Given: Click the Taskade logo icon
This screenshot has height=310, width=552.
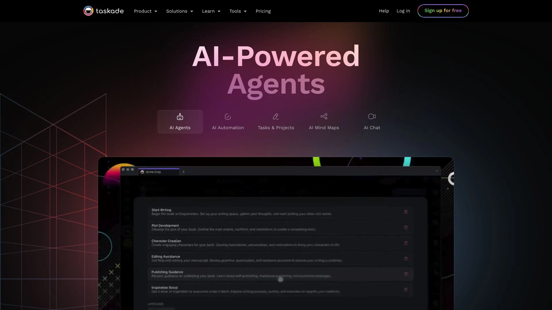Looking at the screenshot, I should [x=88, y=11].
